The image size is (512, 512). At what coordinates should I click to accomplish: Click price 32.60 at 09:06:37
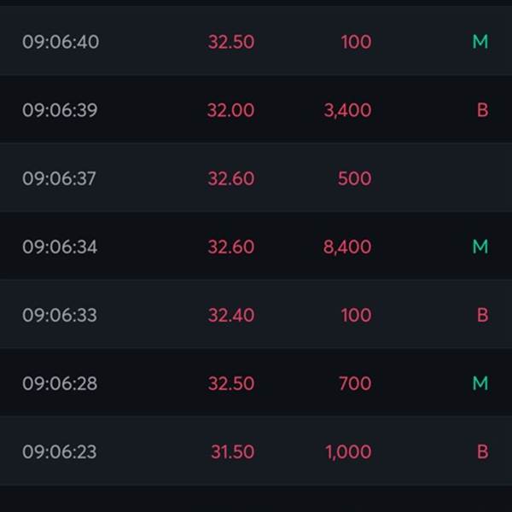(231, 178)
